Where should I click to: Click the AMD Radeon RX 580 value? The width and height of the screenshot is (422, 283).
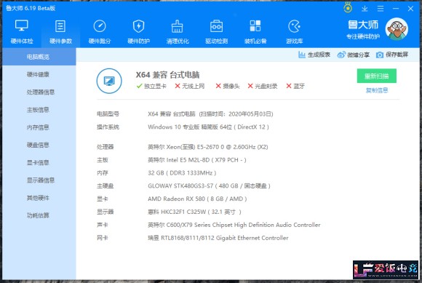197,199
